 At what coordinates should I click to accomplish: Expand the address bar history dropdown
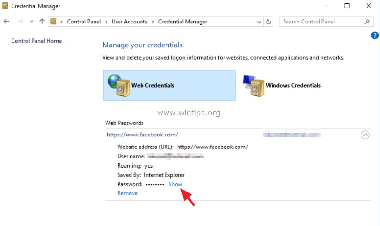259,22
